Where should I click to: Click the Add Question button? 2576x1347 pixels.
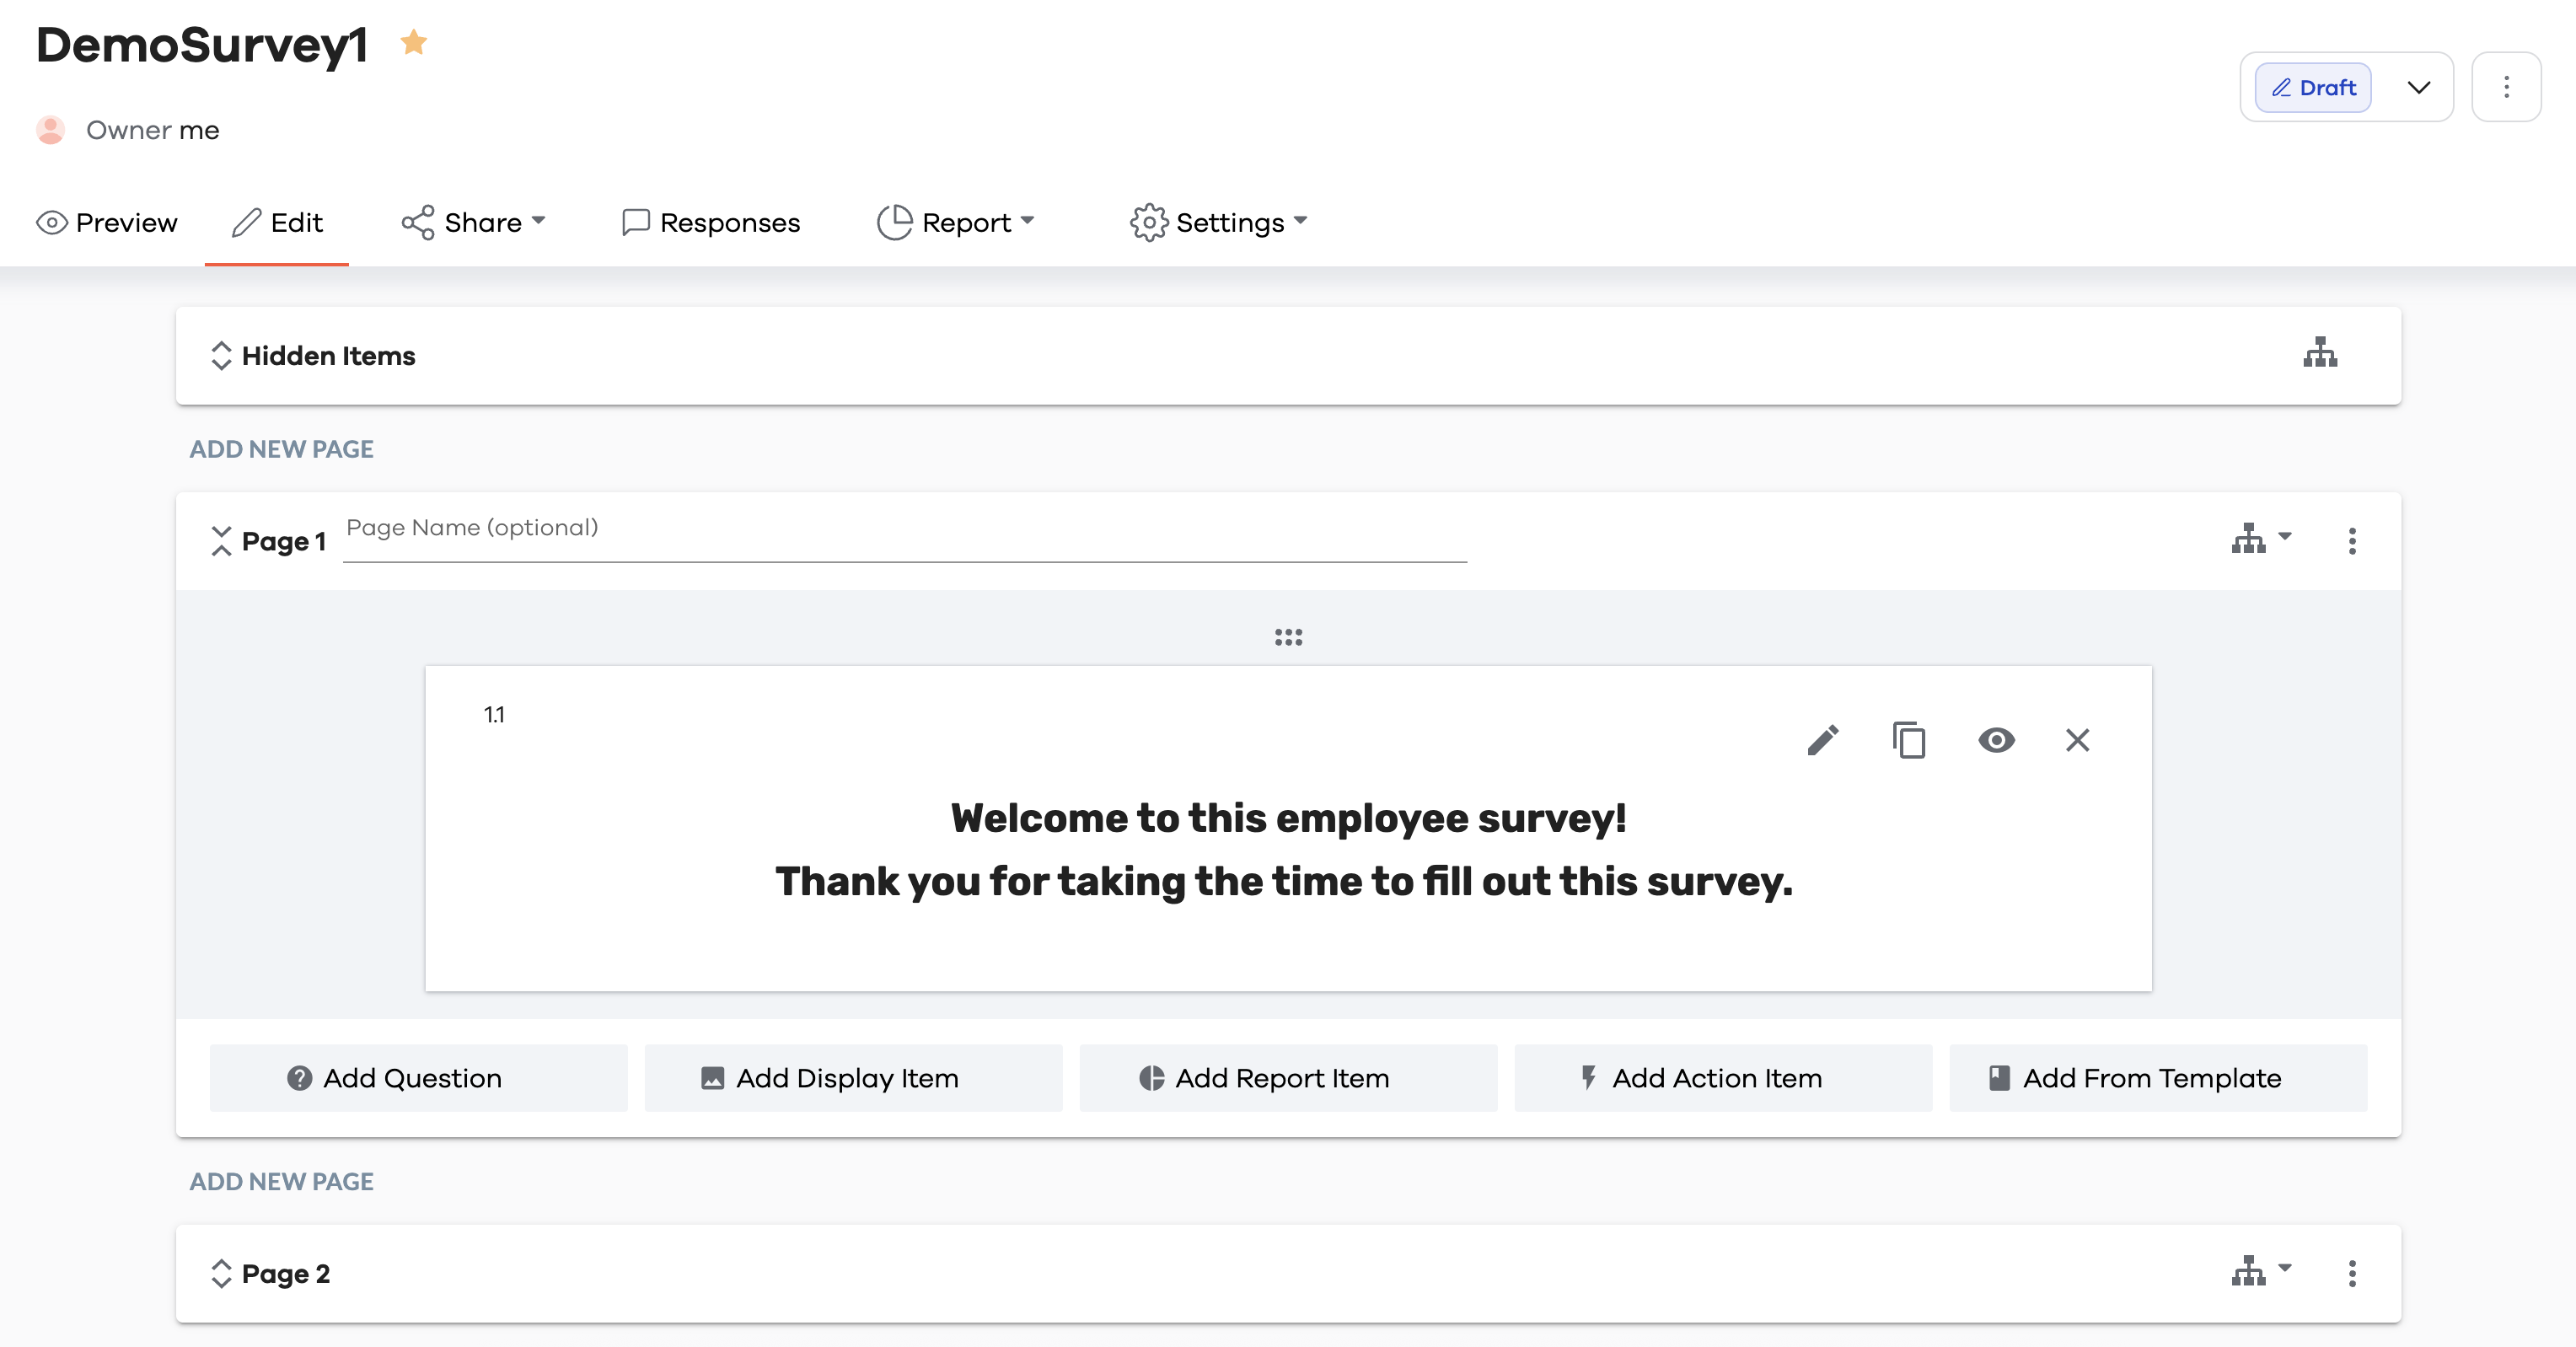pyautogui.click(x=418, y=1078)
